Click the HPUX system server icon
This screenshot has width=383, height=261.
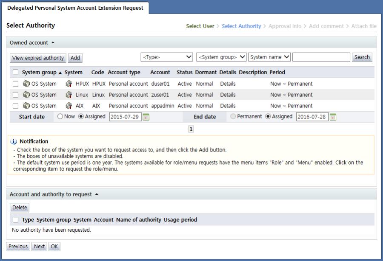(x=69, y=84)
